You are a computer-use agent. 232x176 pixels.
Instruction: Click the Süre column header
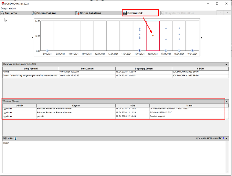pyautogui.click(x=132, y=105)
